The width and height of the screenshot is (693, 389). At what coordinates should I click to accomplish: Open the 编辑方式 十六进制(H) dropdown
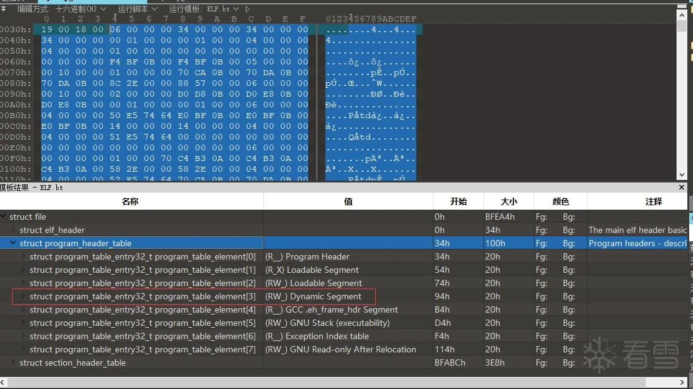(x=62, y=9)
